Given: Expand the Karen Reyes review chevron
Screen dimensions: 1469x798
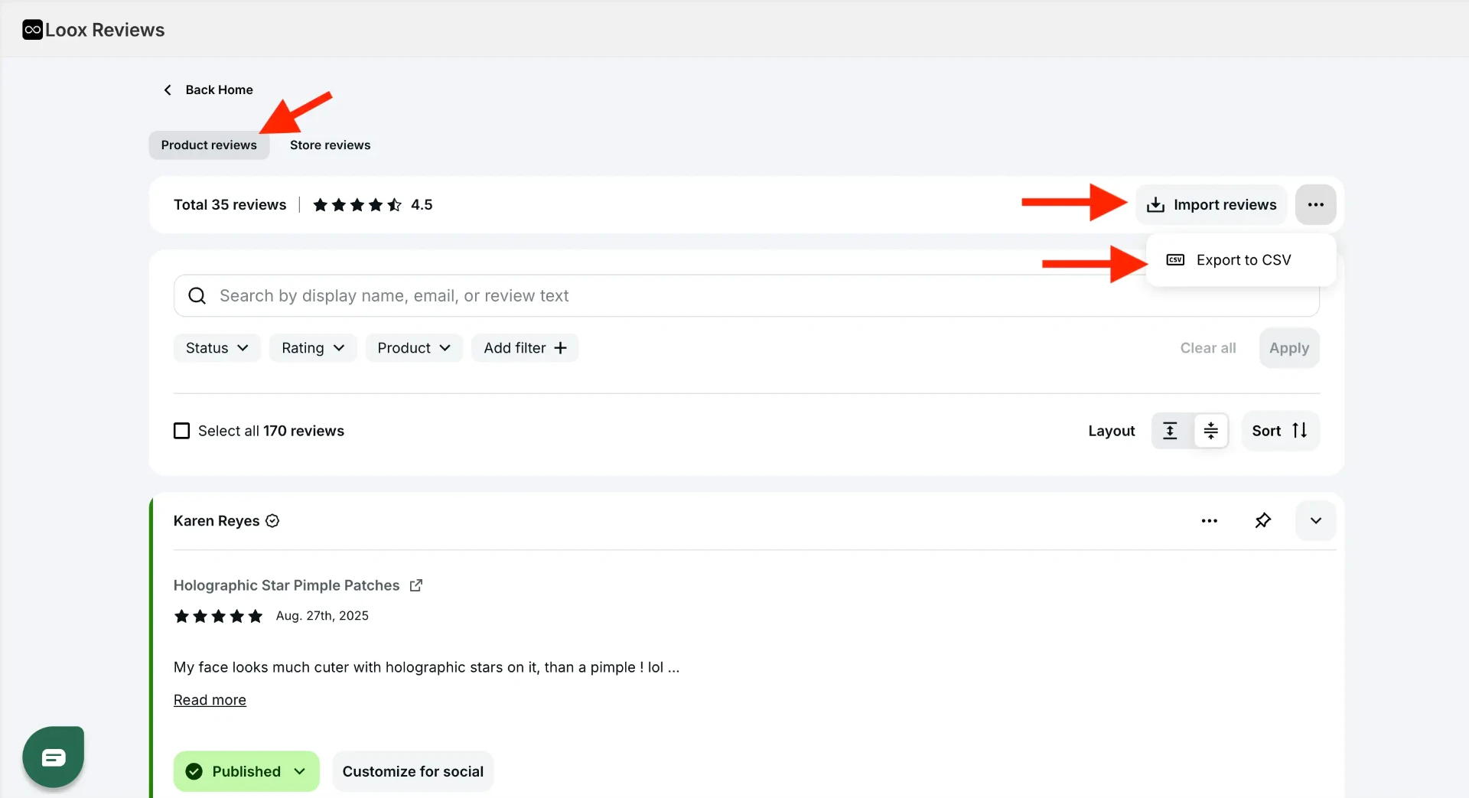Looking at the screenshot, I should click(1315, 521).
